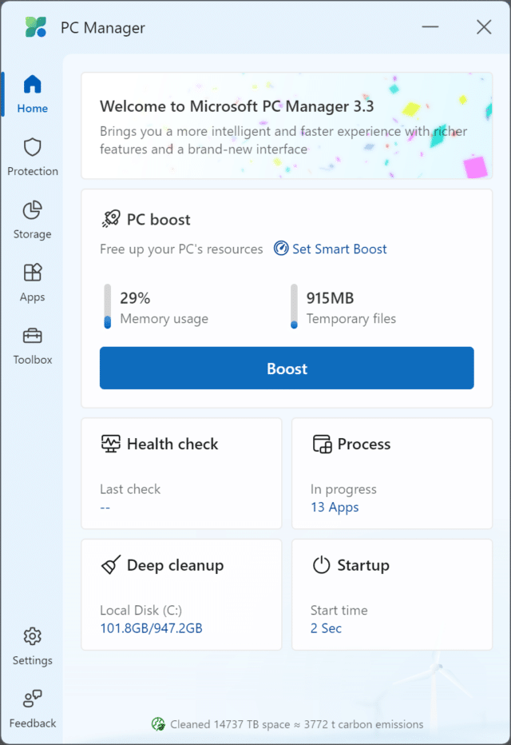Viewport: 511px width, 745px height.
Task: Minimize the PC Manager window
Action: [430, 27]
